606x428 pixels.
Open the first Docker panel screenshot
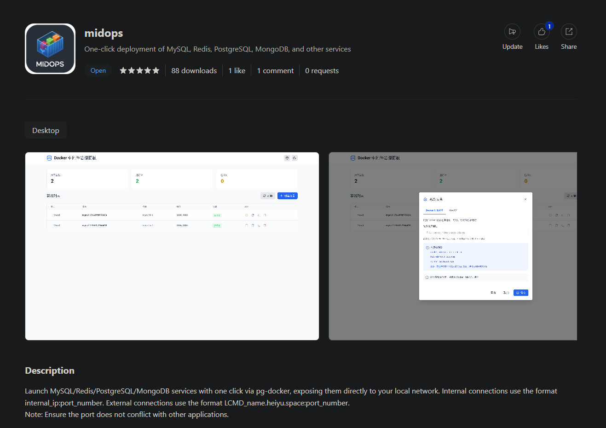coord(172,246)
